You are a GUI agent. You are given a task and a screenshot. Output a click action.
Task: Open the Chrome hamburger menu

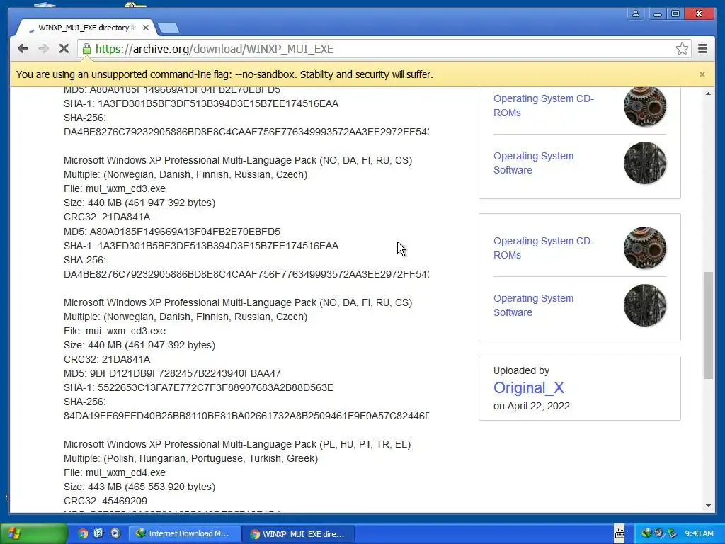(702, 49)
